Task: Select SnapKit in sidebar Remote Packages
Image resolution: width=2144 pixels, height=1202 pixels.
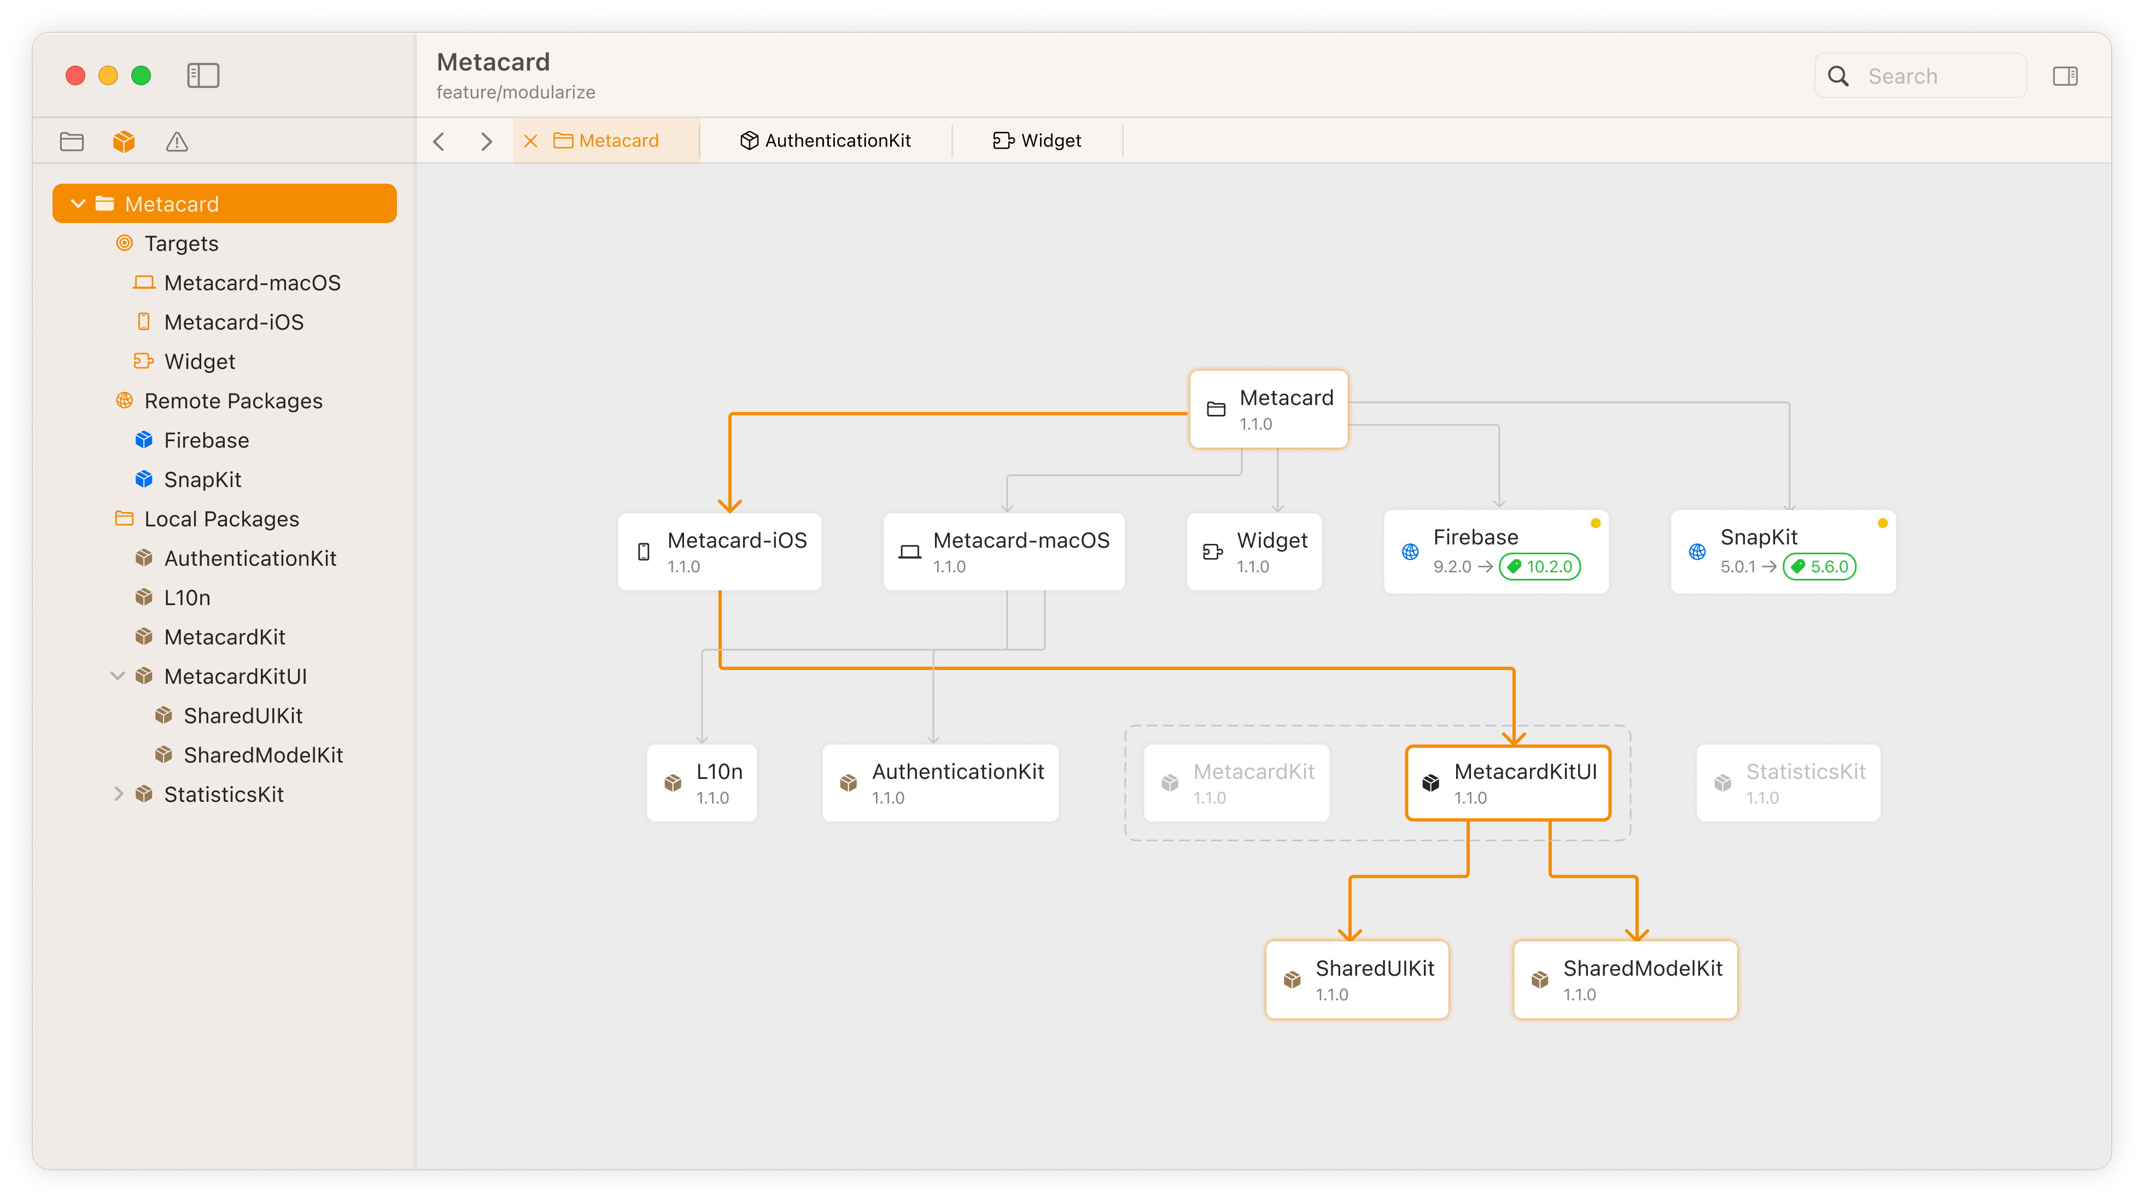Action: 202,480
